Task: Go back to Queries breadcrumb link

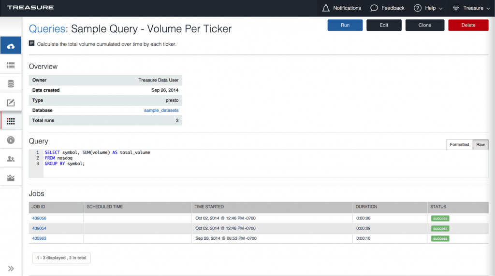Action: (47, 28)
